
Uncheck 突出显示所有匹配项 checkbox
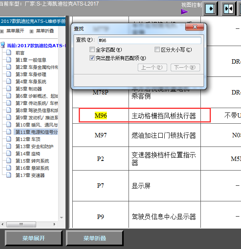92,58
